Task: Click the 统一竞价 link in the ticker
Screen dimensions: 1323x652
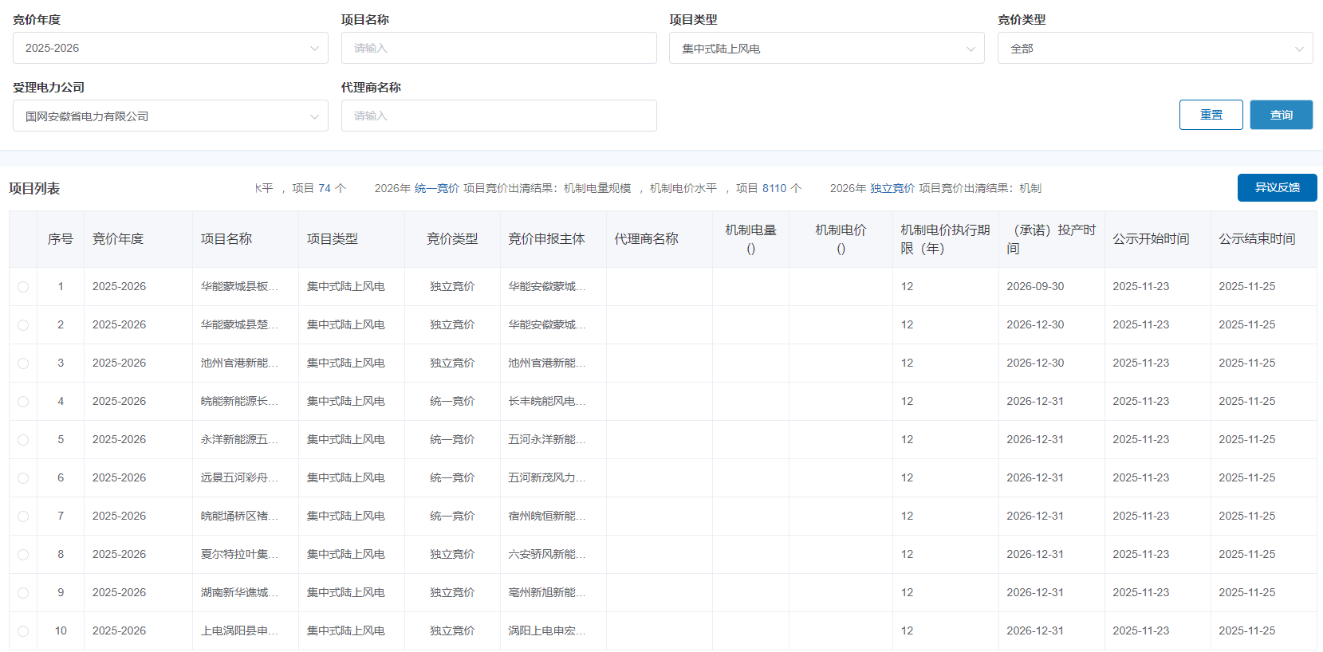Action: [x=437, y=188]
